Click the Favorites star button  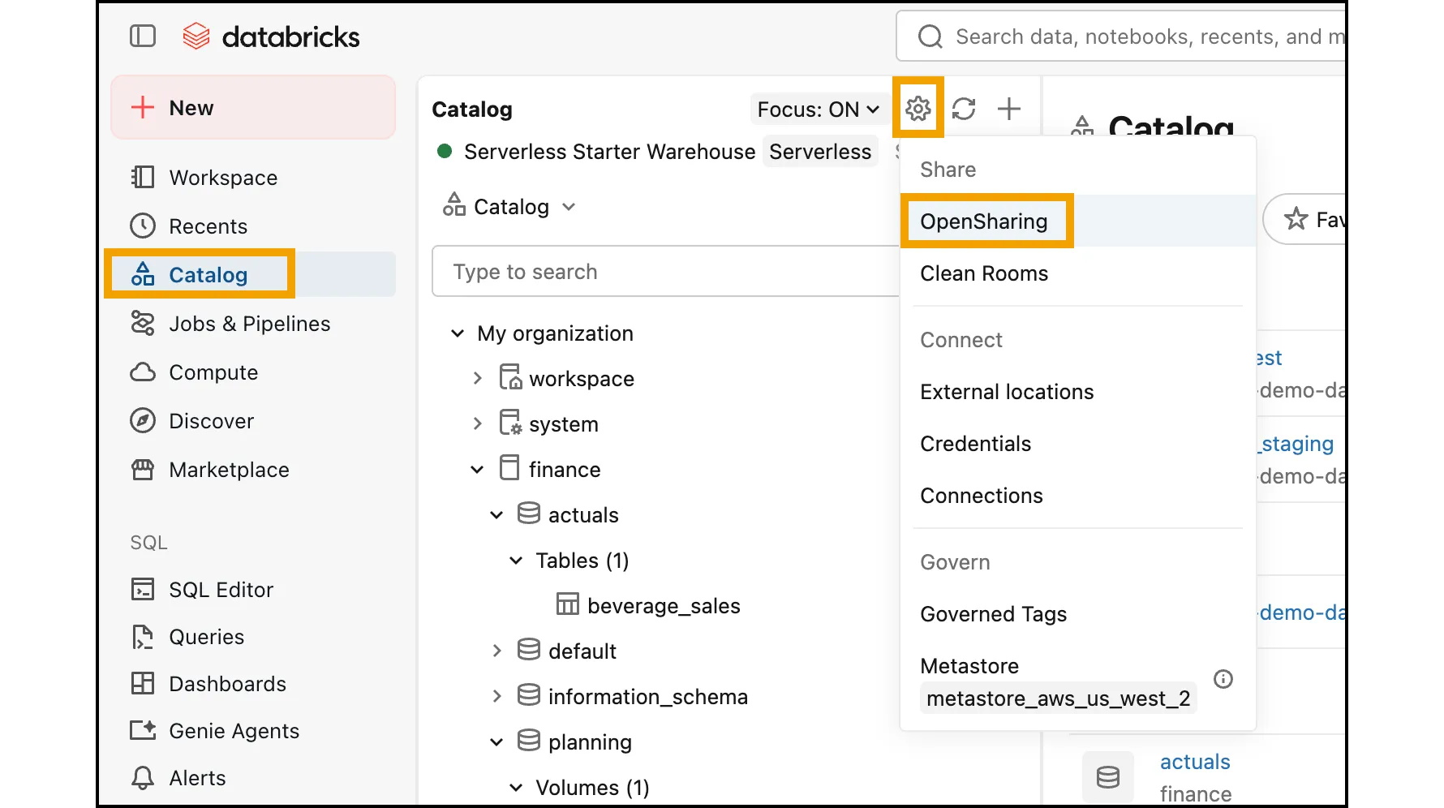1304,219
